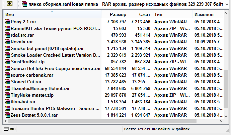This screenshot has width=231, height=135.
Task: Click the archive icon in the address bar
Action: (24, 4)
